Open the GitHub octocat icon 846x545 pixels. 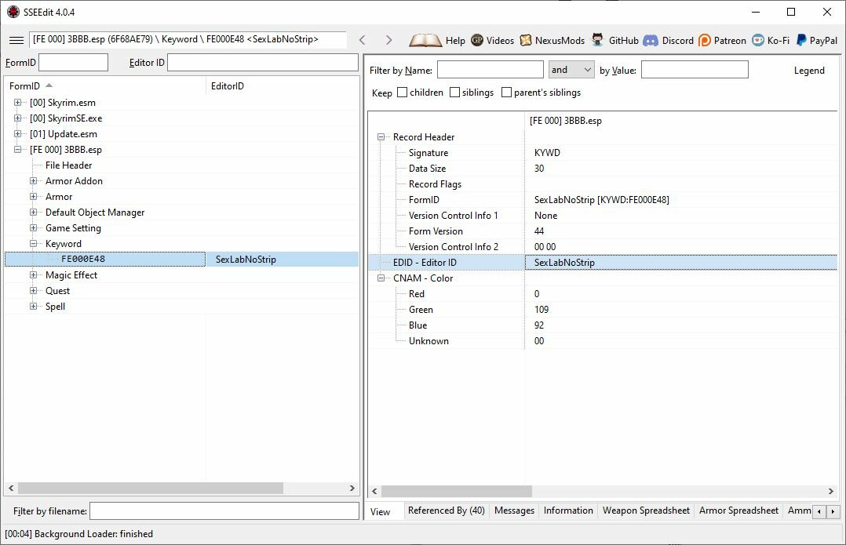tap(597, 40)
